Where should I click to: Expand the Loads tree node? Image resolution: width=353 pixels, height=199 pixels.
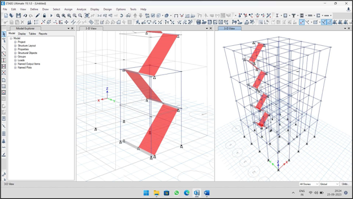tap(15, 60)
